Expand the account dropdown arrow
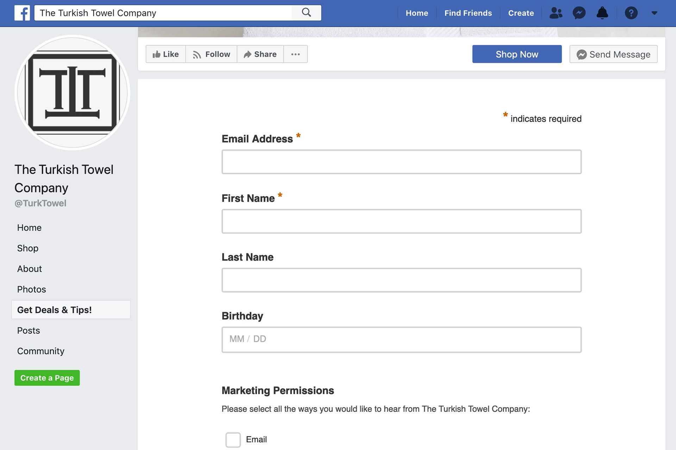676x450 pixels. (x=654, y=13)
